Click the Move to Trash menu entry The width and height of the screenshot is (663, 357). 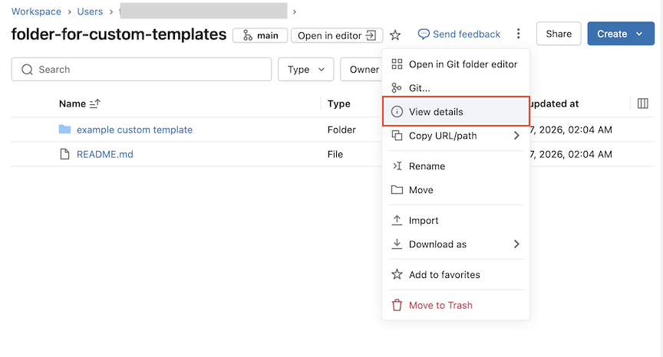[x=440, y=305]
